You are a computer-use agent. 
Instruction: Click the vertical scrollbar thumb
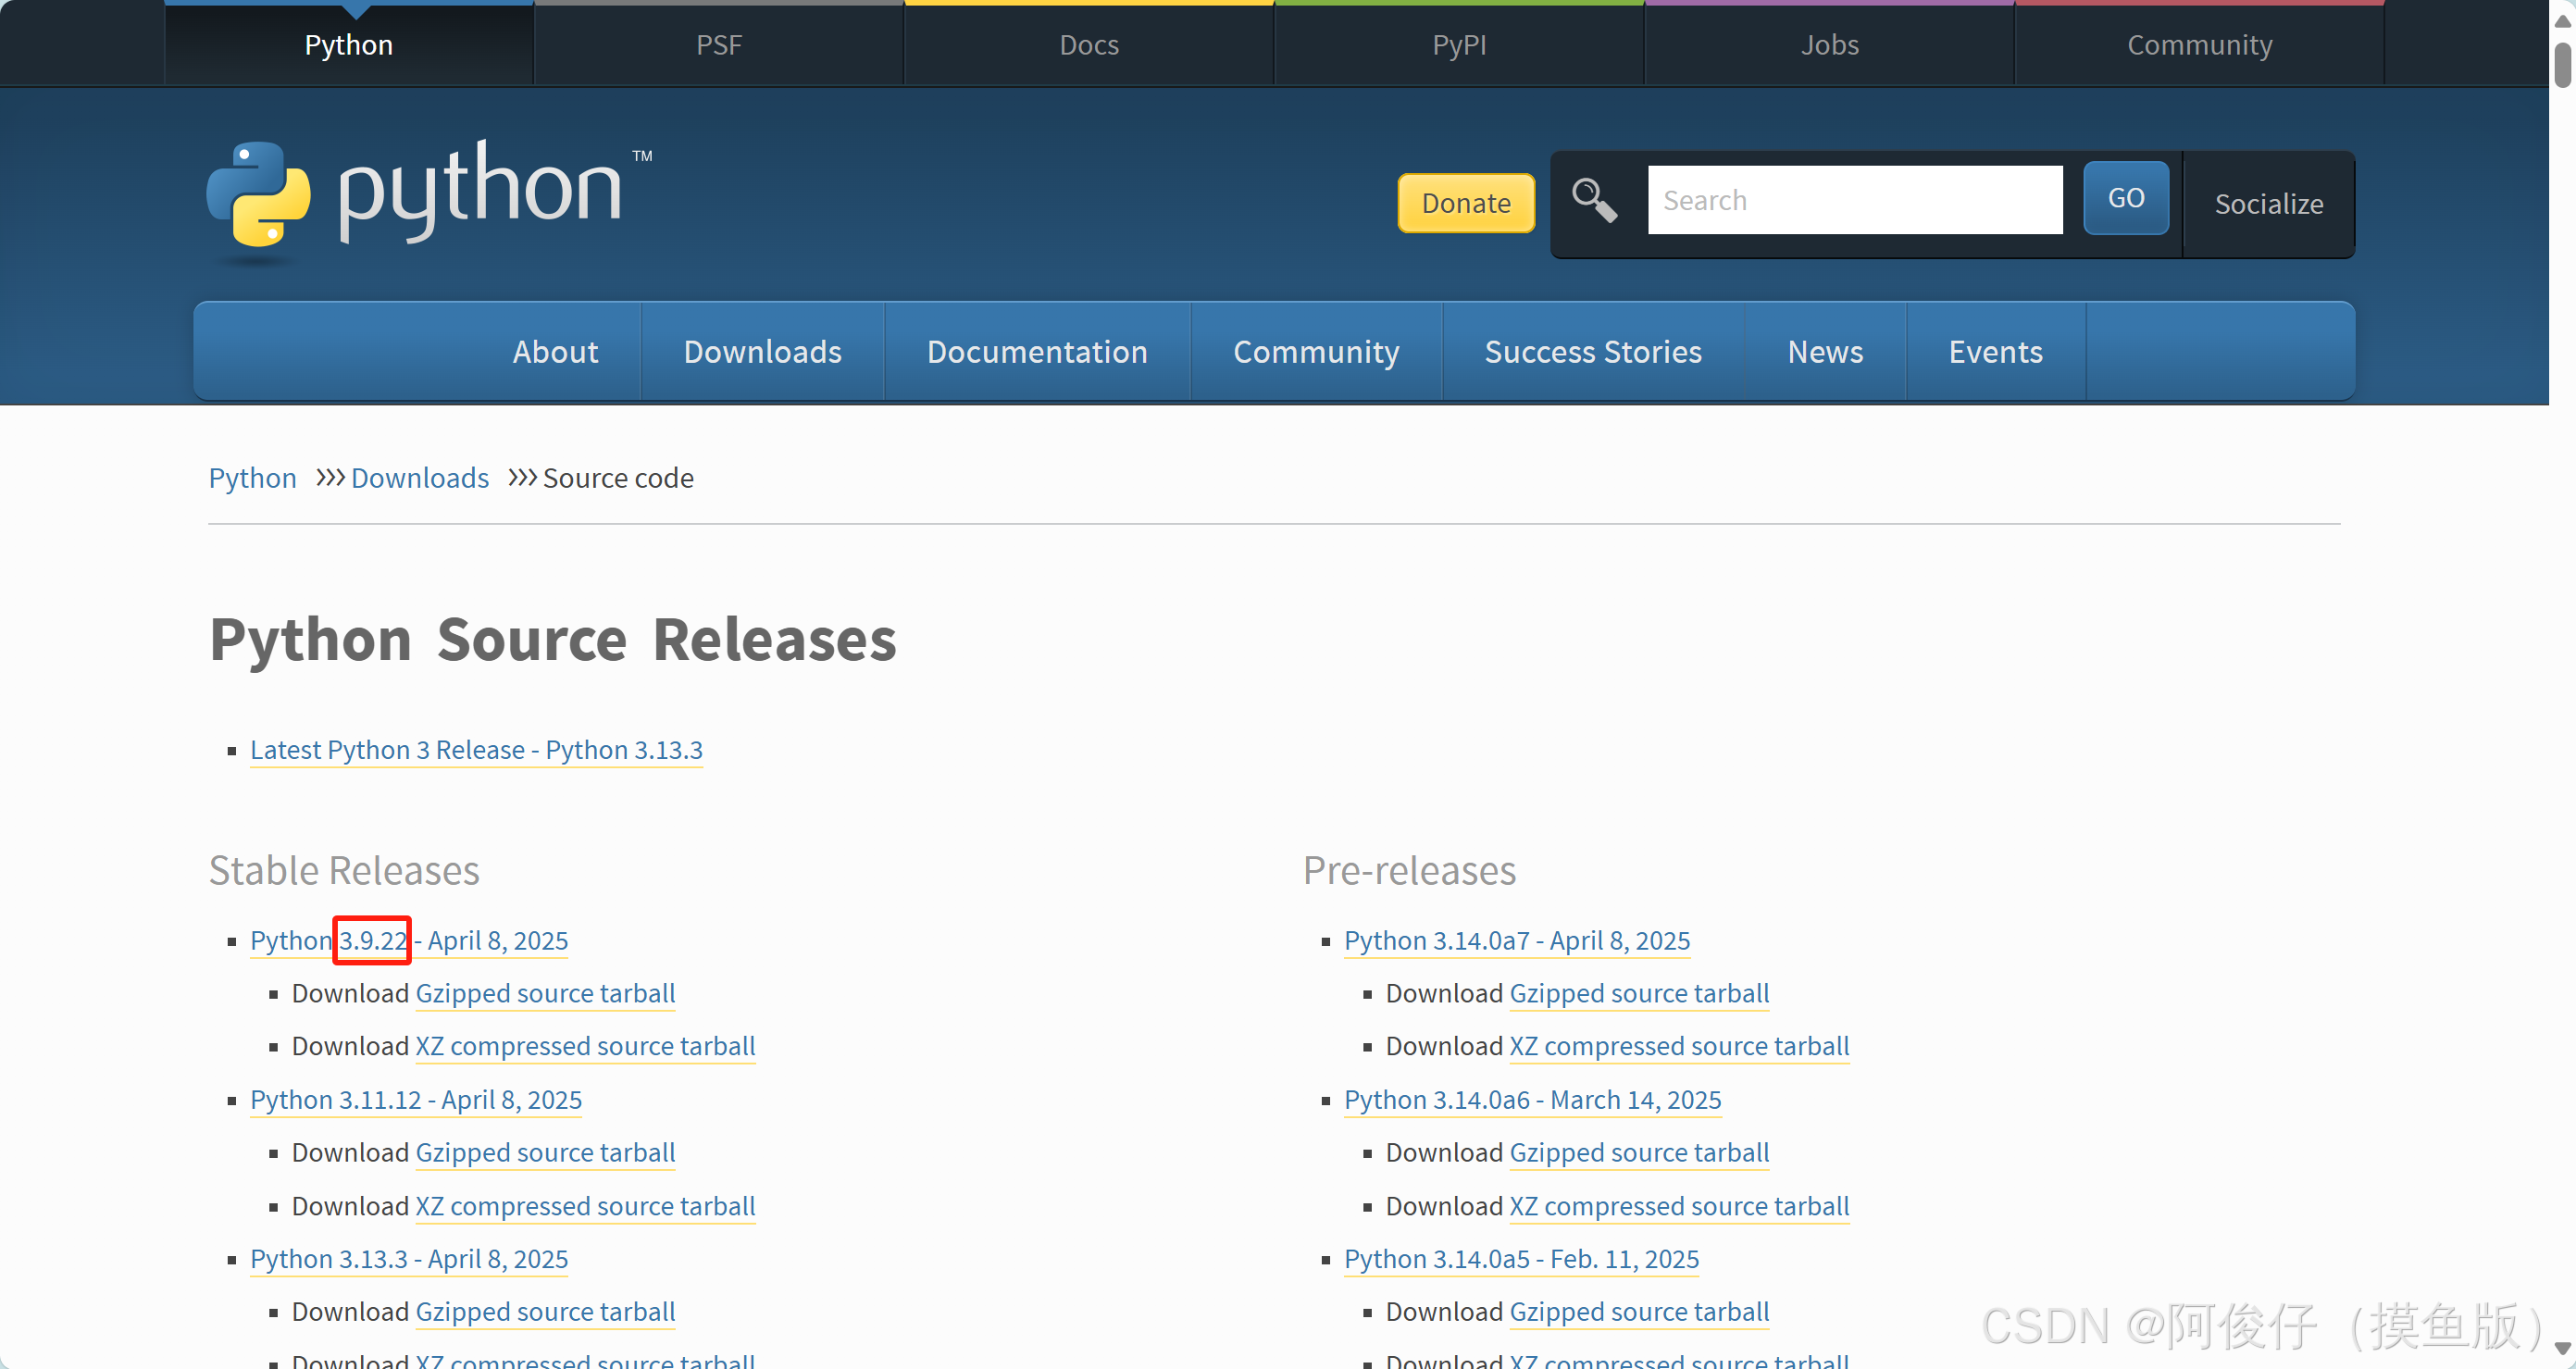pos(2562,65)
